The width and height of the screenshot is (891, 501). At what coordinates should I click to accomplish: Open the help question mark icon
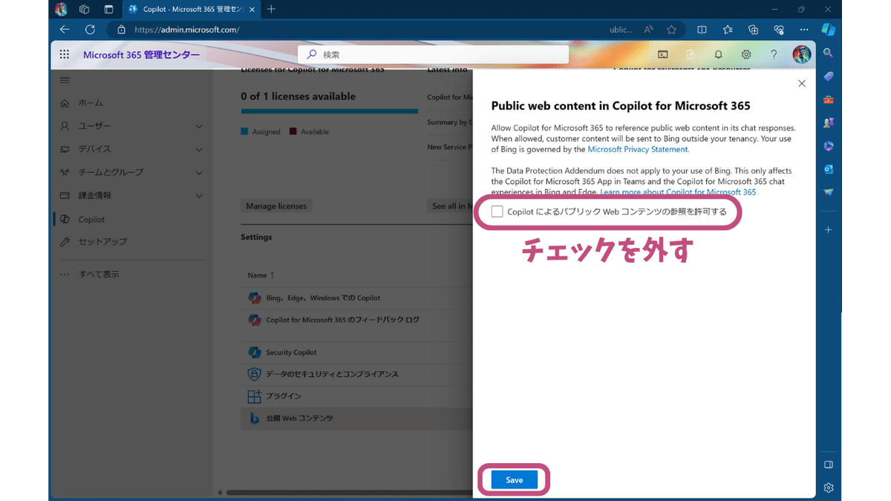click(774, 54)
